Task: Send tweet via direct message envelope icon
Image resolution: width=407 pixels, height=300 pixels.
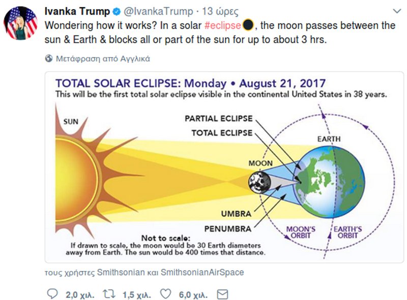Action: pos(222,294)
